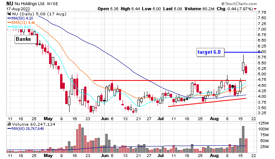
Task: Click the MA(8) cyan legend line sample
Action: coord(9,27)
